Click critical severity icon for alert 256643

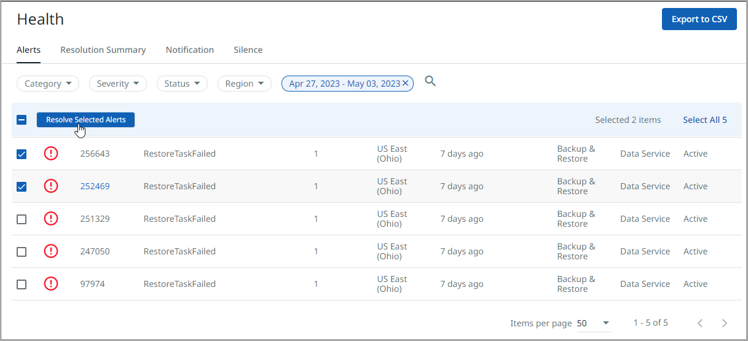(x=51, y=154)
